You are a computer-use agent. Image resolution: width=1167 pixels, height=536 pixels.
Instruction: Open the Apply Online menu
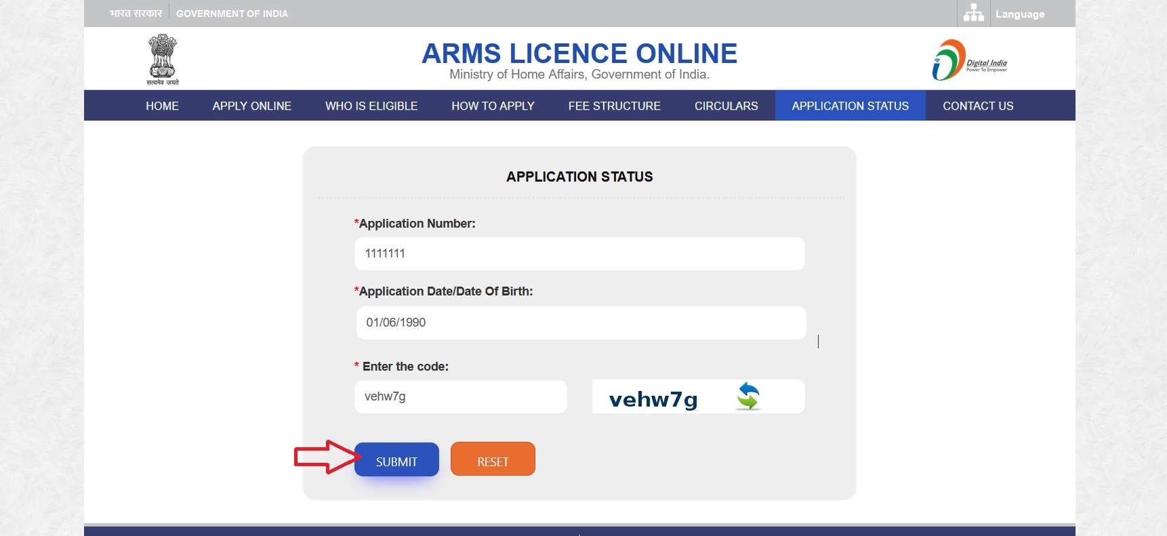tap(251, 106)
